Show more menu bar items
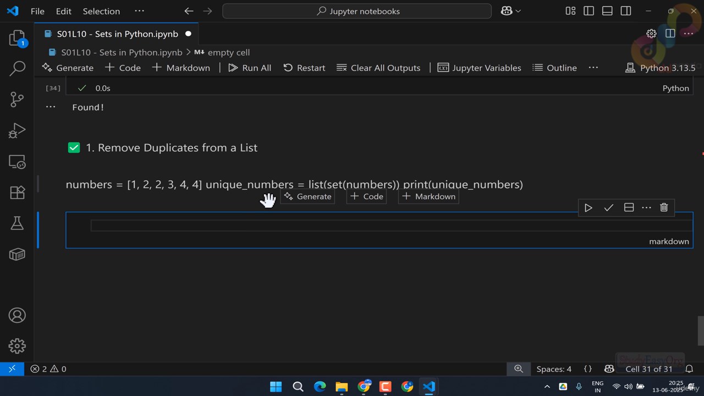The height and width of the screenshot is (396, 704). click(x=140, y=11)
